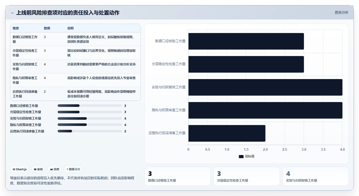The height and width of the screenshot is (196, 359).
Task: Click the footnote starting 等级仅表示建议的流程投入
Action: [72, 181]
